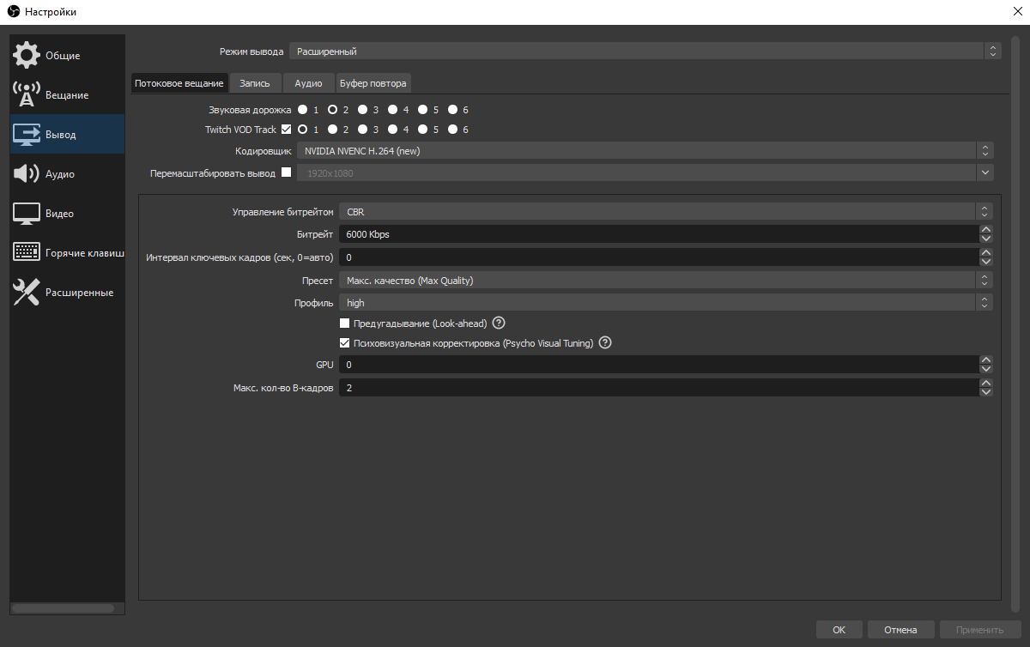The image size is (1030, 647).
Task: Open the Вещание broadcast antenna icon
Action: [x=27, y=95]
